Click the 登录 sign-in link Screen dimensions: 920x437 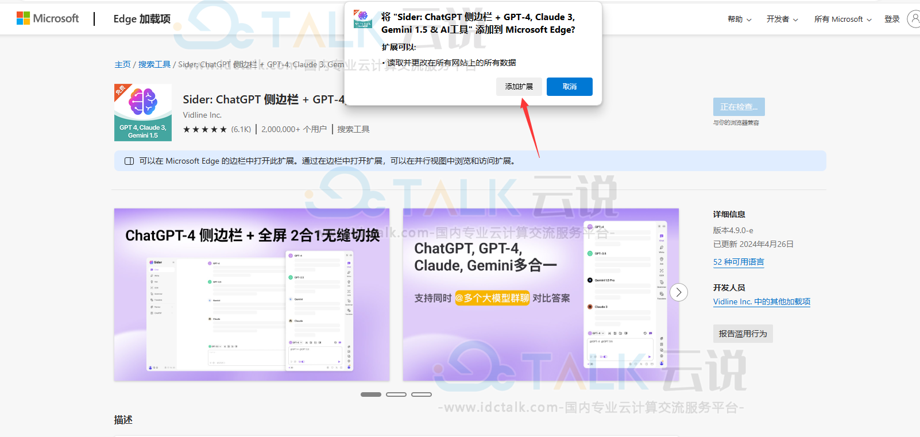tap(892, 19)
